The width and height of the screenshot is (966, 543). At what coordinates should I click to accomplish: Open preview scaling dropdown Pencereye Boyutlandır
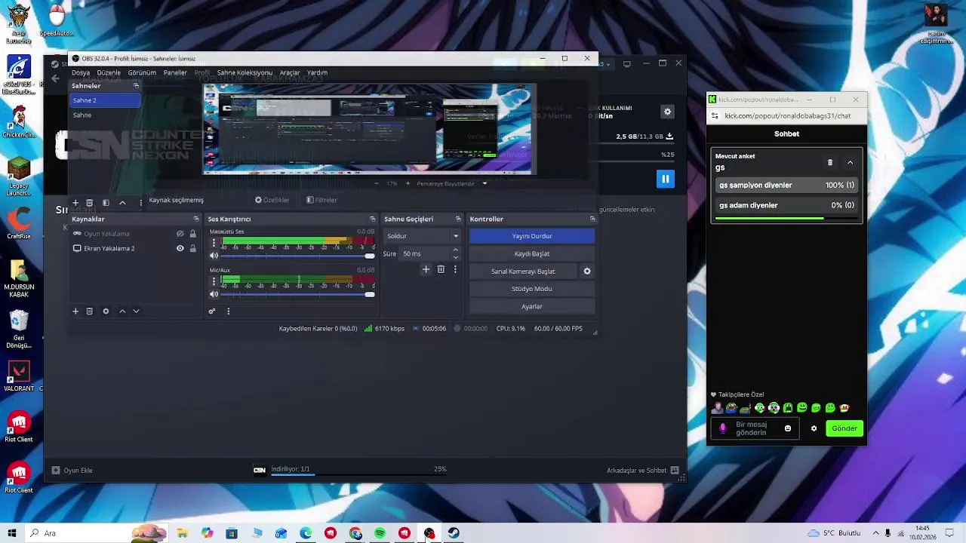pos(451,183)
